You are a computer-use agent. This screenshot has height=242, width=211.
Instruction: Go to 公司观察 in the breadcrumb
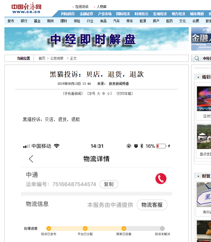57,58
